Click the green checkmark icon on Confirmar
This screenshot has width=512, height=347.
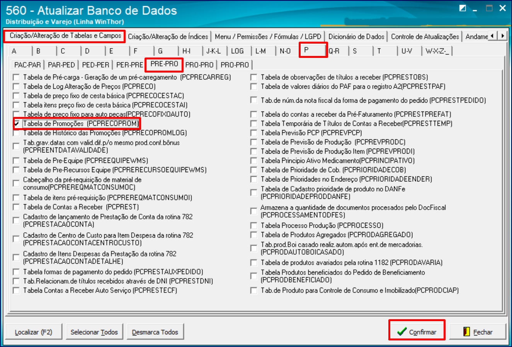coord(401,330)
